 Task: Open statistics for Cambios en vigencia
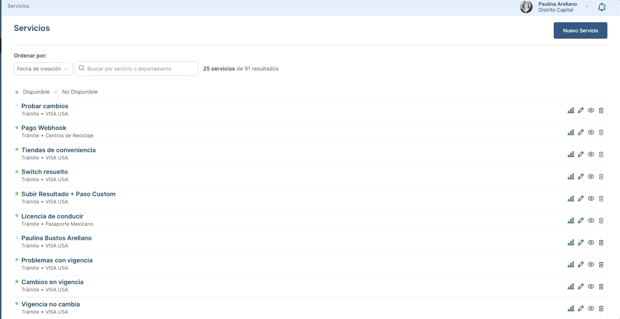click(x=571, y=286)
